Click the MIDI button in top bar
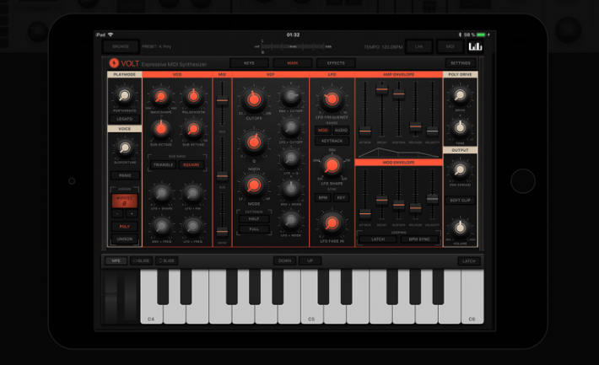The width and height of the screenshot is (599, 365). [x=450, y=46]
